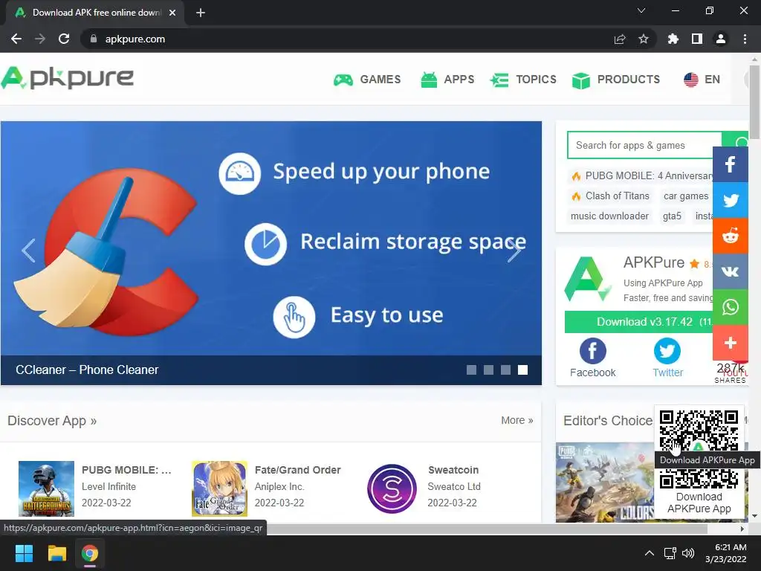This screenshot has height=571, width=761.
Task: Select the third carousel indicator dot
Action: pyautogui.click(x=505, y=370)
